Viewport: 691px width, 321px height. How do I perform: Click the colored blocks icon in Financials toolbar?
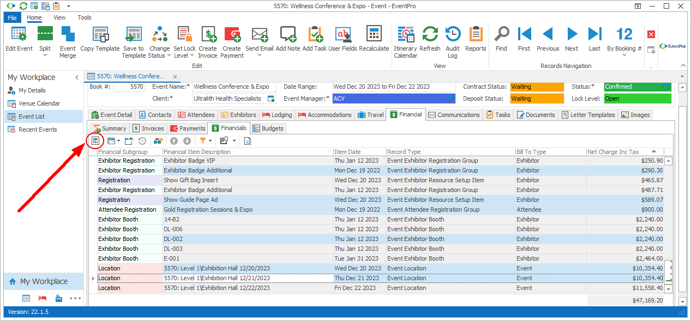(x=158, y=141)
